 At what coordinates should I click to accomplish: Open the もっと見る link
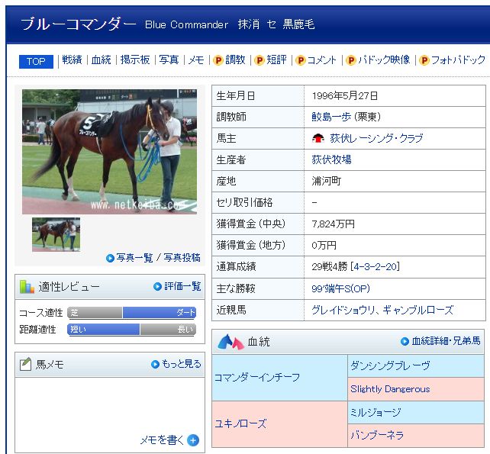coord(181,364)
